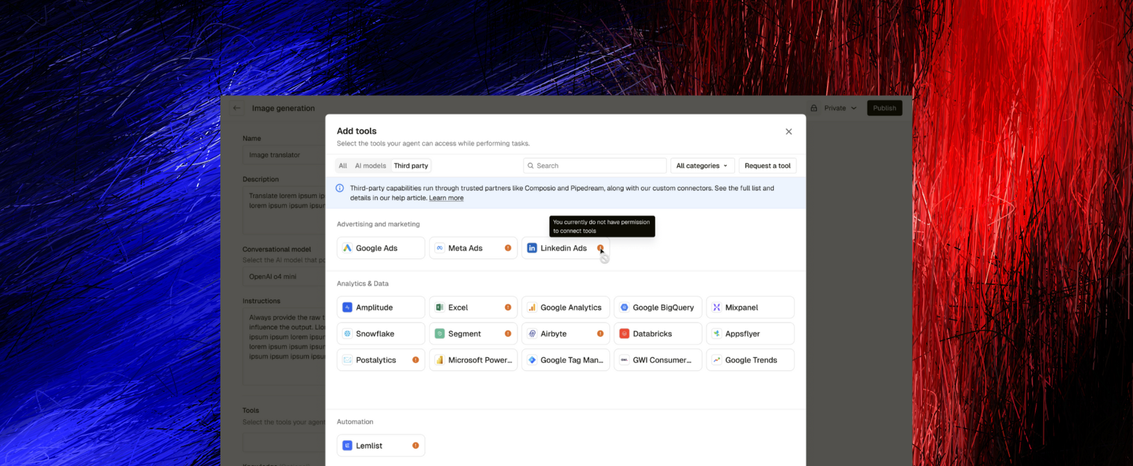Click the Google Trends logo icon
The width and height of the screenshot is (1133, 466).
717,360
